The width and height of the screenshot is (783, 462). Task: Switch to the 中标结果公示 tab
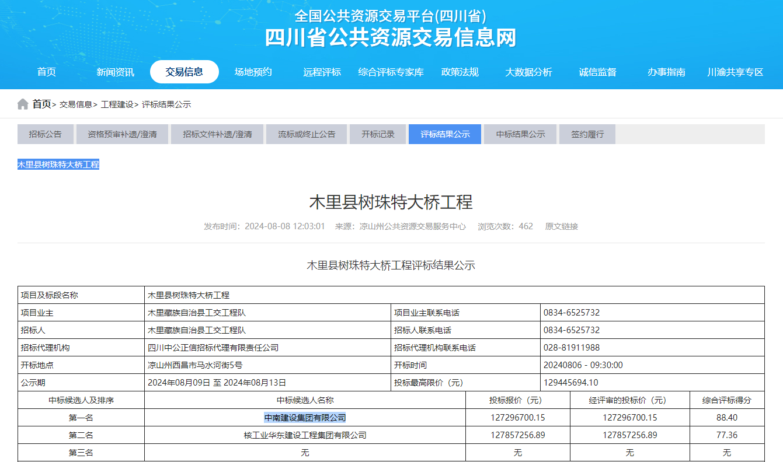pos(520,134)
